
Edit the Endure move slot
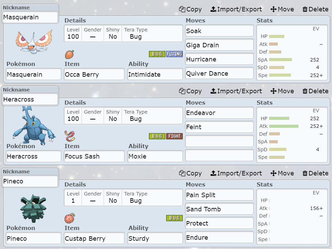(220, 237)
